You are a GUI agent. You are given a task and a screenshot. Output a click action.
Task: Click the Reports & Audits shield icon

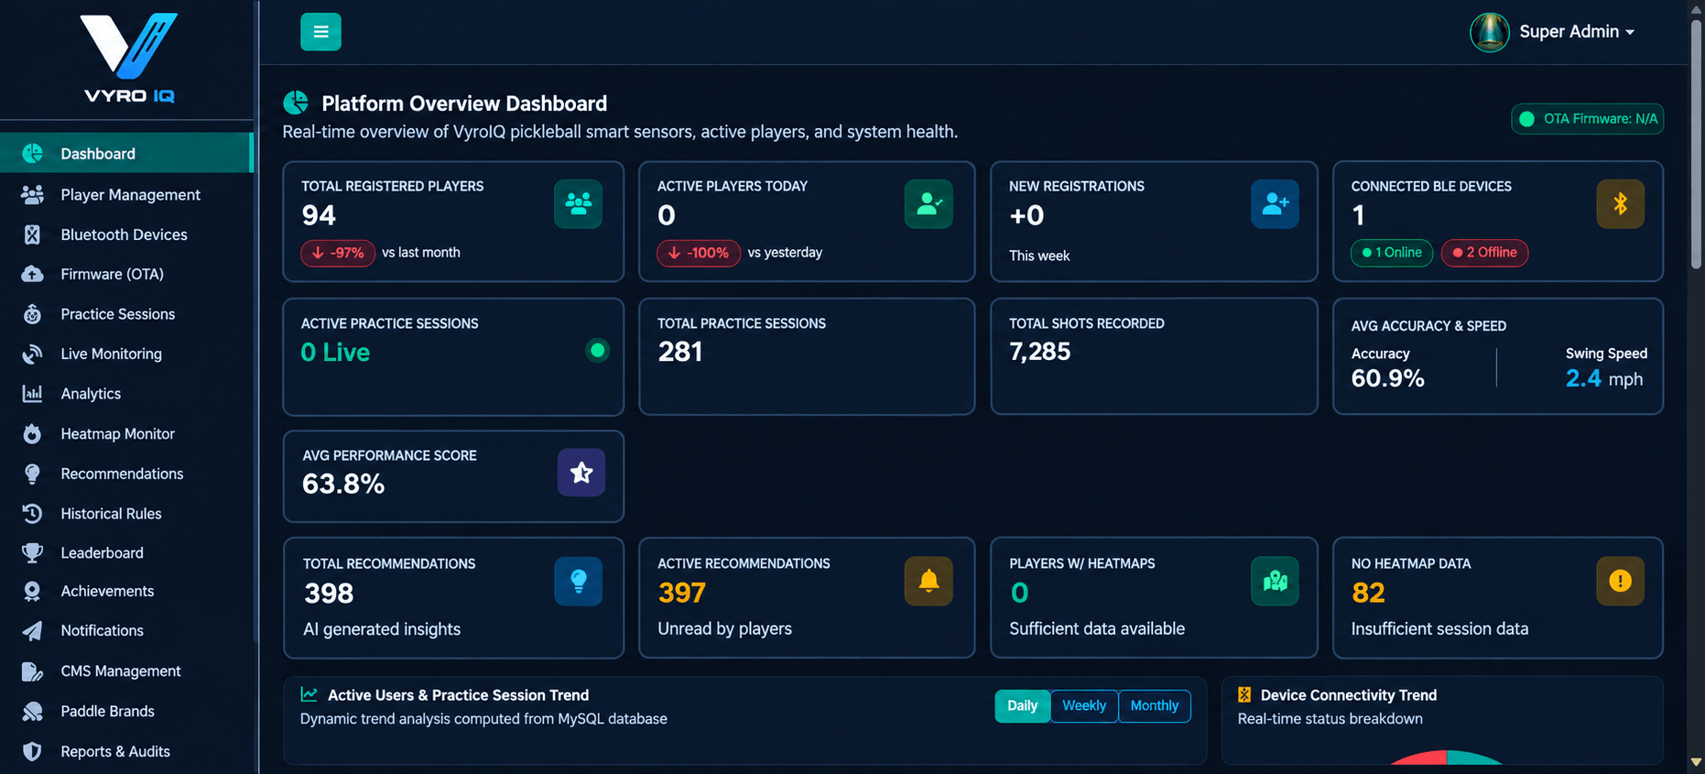(x=32, y=751)
